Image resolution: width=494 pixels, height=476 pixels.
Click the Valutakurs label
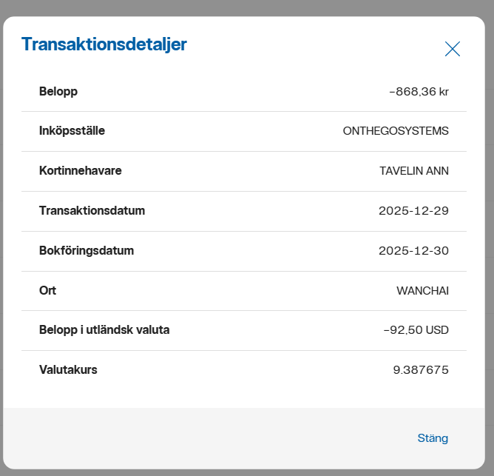(68, 370)
